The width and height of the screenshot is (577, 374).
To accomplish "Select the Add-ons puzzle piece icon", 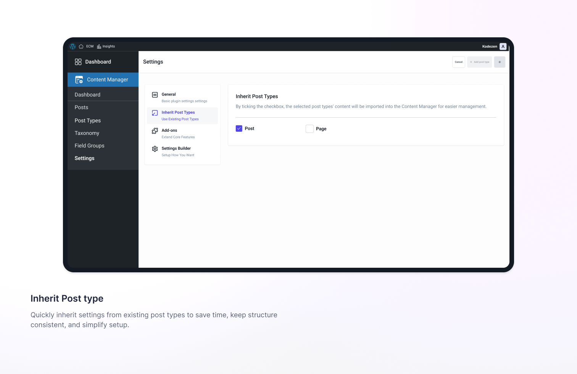I will tap(155, 131).
